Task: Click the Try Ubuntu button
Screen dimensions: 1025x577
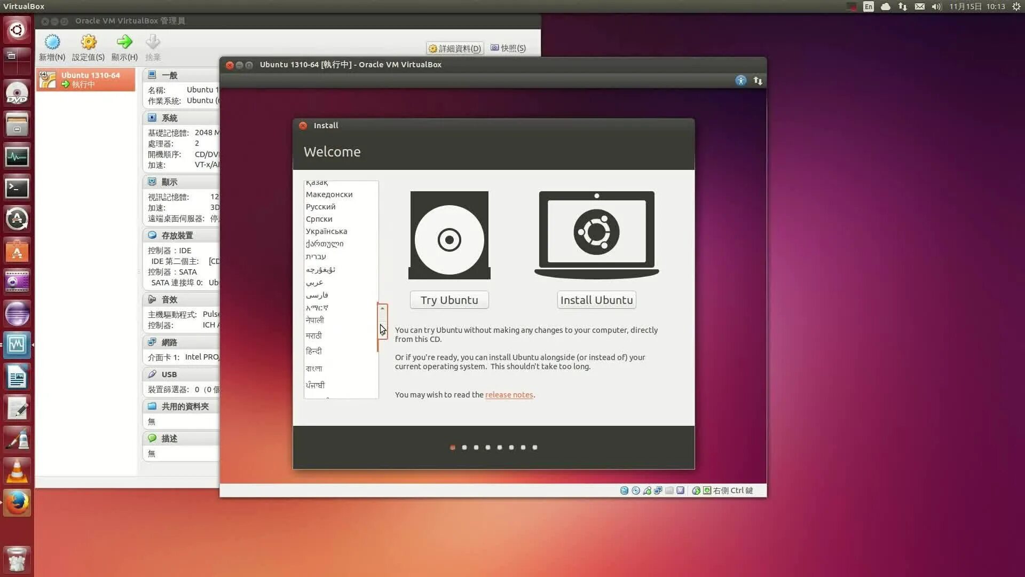Action: (x=449, y=299)
